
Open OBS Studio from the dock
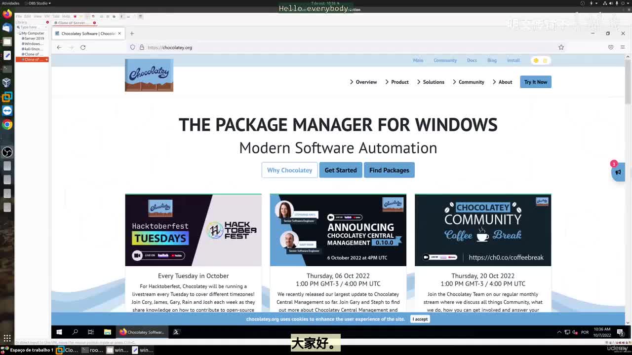click(7, 152)
